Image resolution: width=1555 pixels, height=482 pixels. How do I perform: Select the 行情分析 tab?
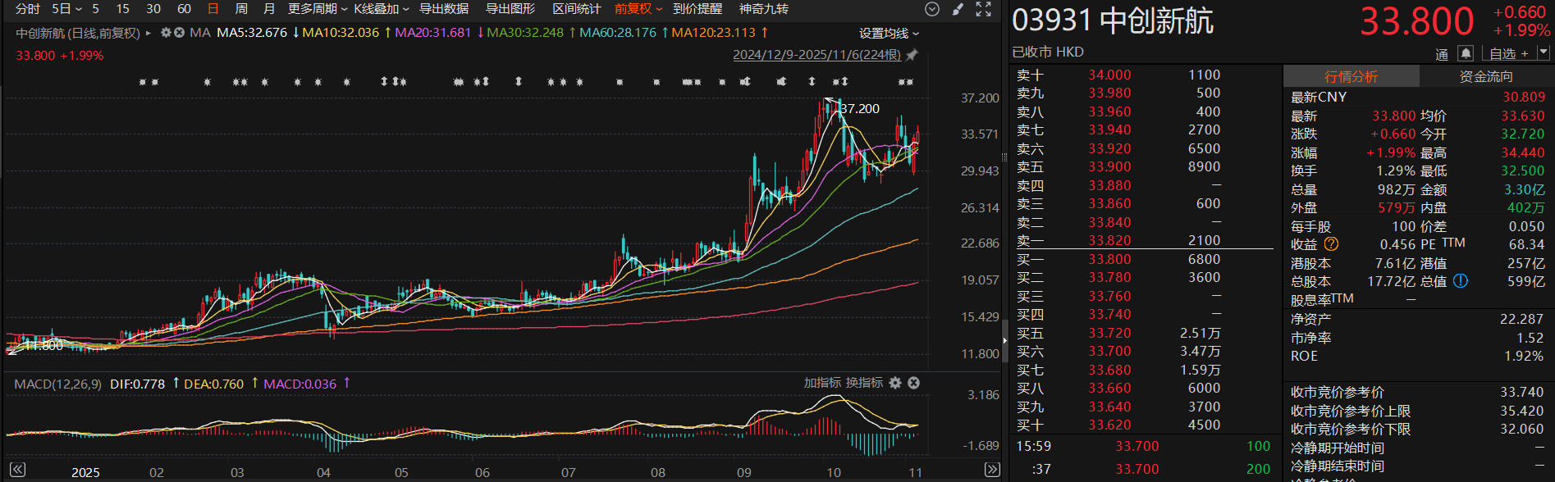coord(1351,76)
